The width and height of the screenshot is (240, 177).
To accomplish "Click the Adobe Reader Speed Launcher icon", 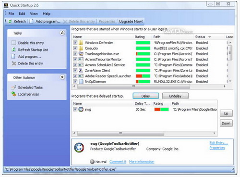I will pyautogui.click(x=81, y=76).
